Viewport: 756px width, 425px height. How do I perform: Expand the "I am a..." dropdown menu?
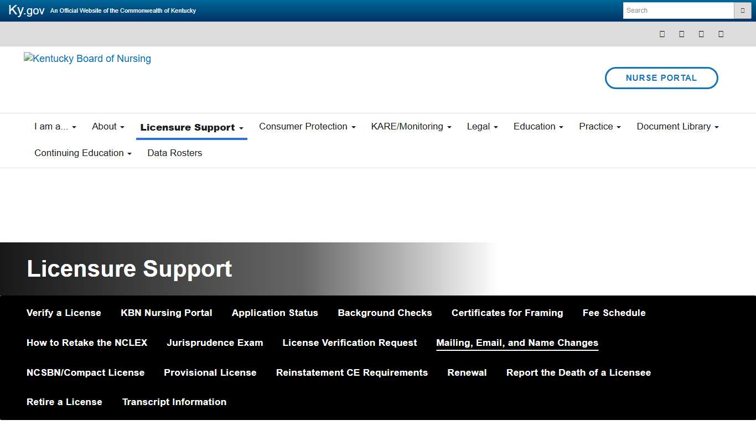point(55,127)
